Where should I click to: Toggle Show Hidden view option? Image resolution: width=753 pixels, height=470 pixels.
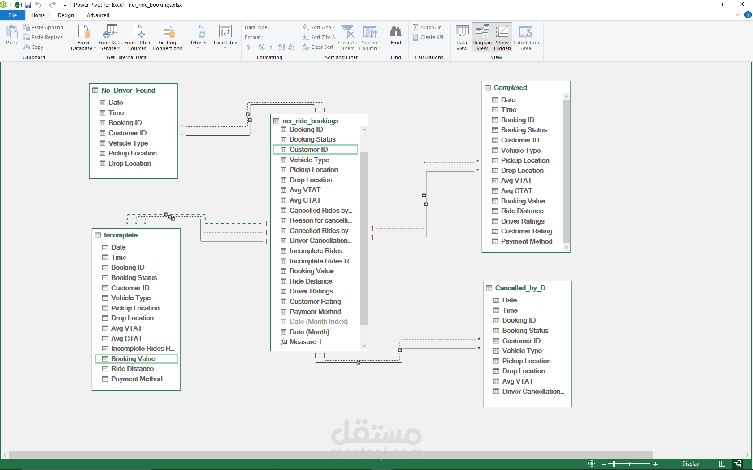click(502, 38)
